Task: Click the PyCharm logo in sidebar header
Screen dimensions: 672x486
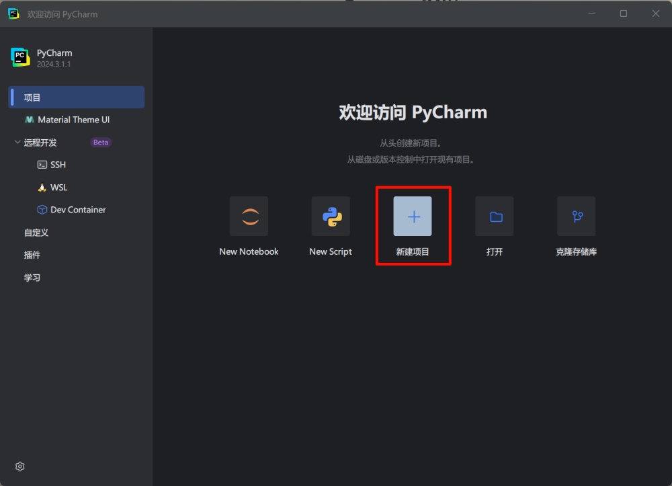Action: tap(20, 58)
